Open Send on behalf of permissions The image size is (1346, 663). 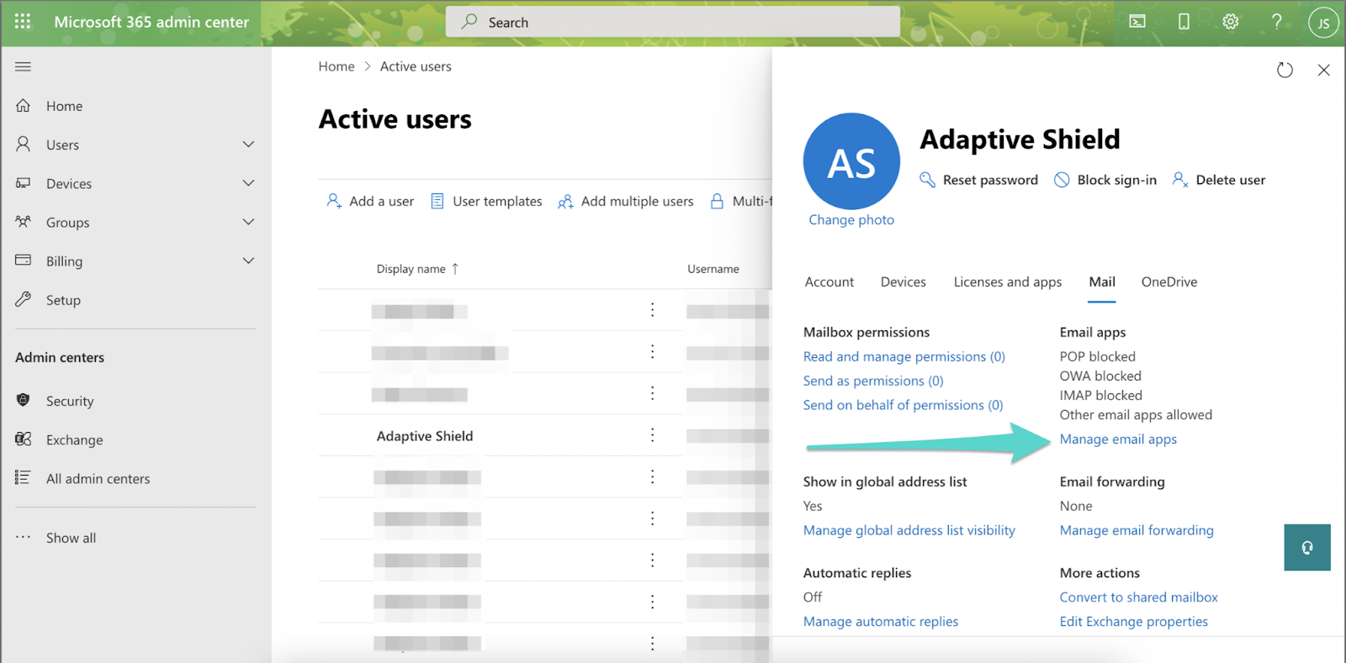tap(903, 405)
